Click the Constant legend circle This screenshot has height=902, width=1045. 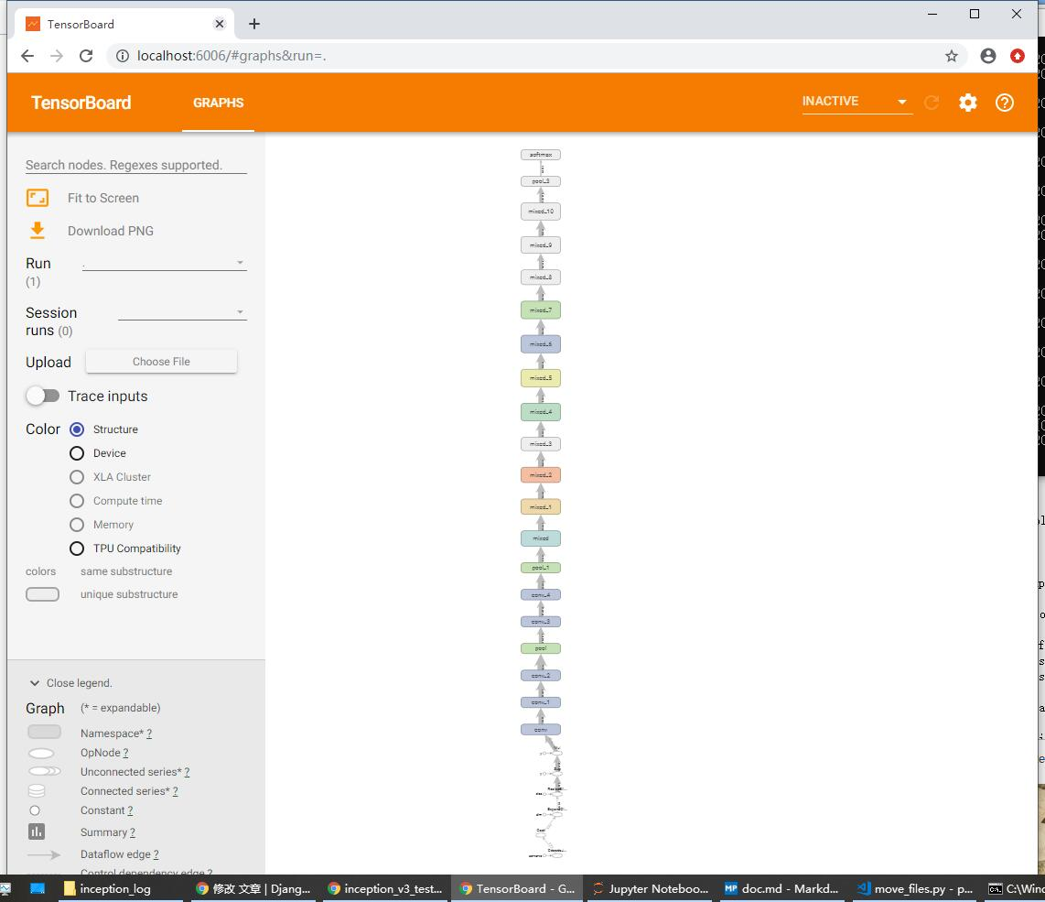[35, 810]
